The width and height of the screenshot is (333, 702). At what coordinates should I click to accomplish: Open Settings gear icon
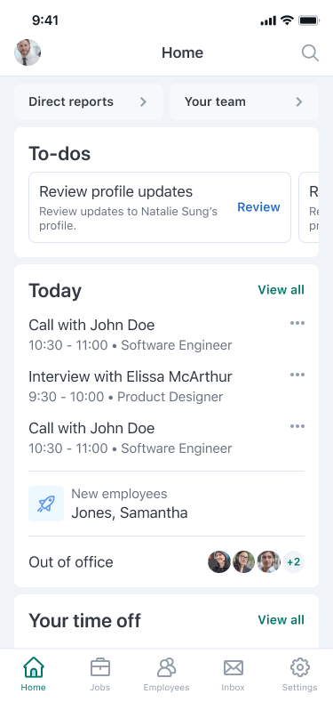[300, 667]
